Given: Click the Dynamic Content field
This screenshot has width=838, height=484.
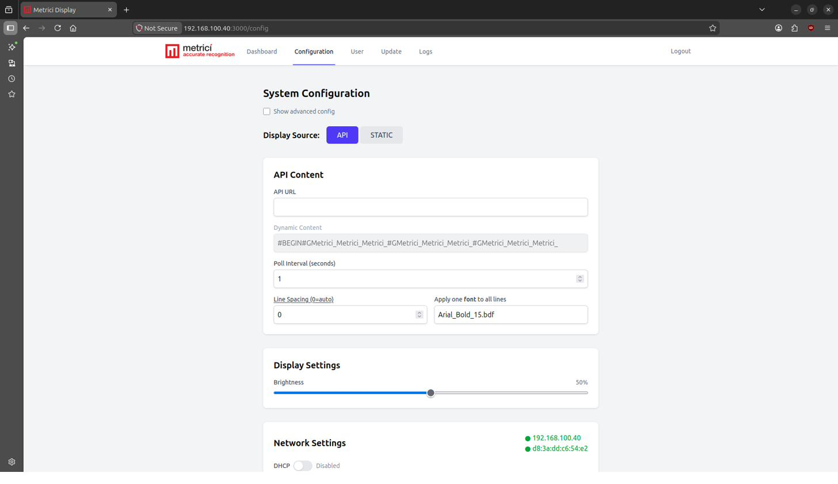Looking at the screenshot, I should tap(431, 243).
